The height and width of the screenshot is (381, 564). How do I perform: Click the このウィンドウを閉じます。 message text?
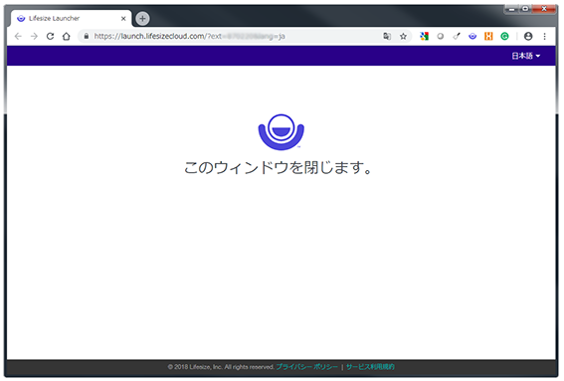point(279,168)
